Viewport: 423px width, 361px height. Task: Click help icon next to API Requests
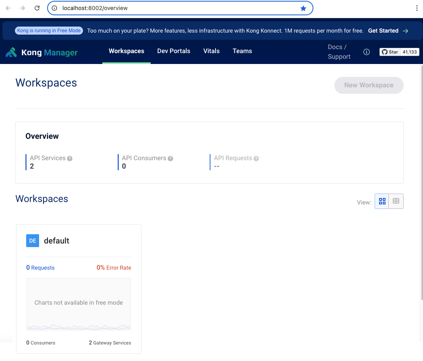pos(256,159)
